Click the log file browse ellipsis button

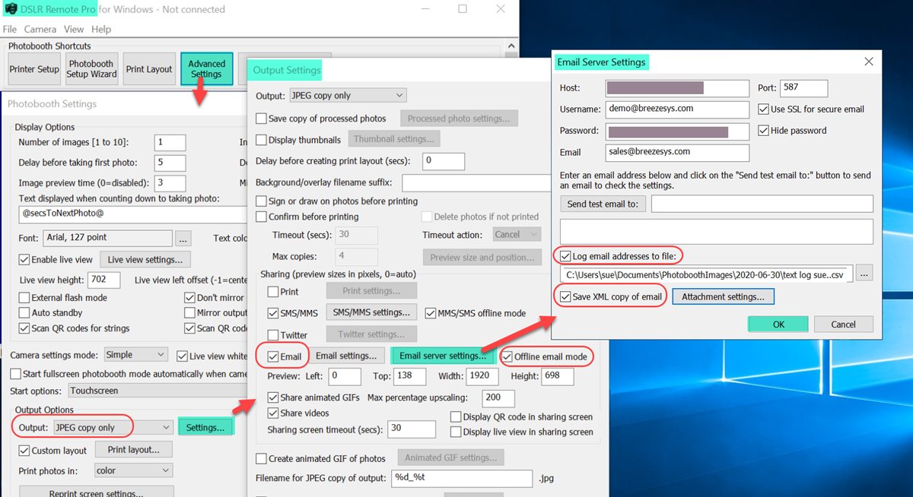pyautogui.click(x=864, y=274)
